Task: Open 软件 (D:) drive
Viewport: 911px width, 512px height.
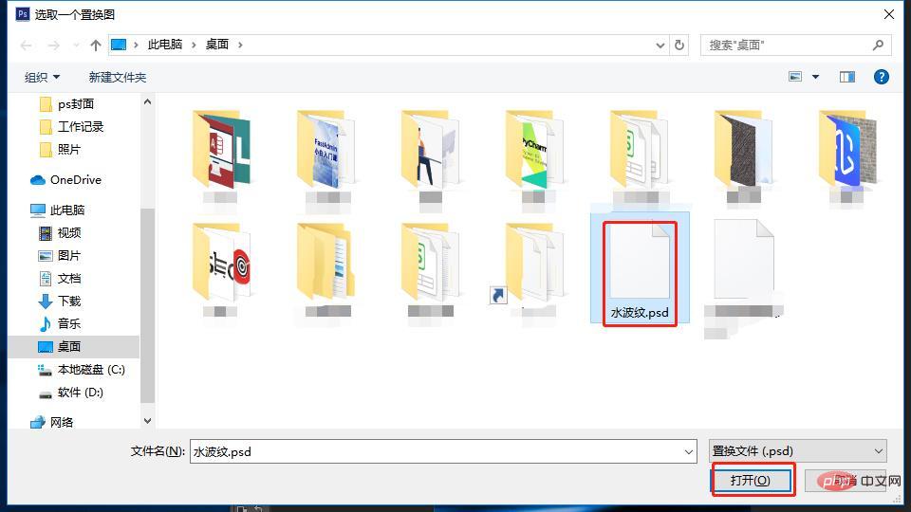Action: [71, 393]
